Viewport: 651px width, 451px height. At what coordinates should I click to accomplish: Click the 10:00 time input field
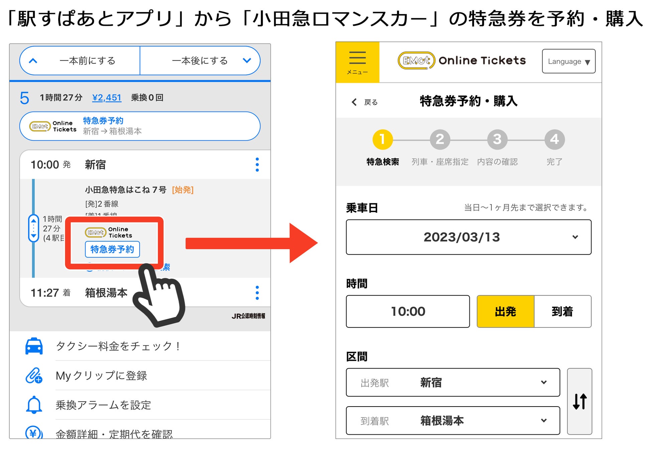[408, 311]
